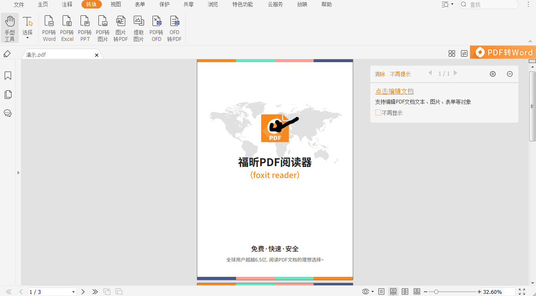Screen dimensions: 536x296
Task: Open the Select tool dropdown arrow
Action: (x=28, y=38)
